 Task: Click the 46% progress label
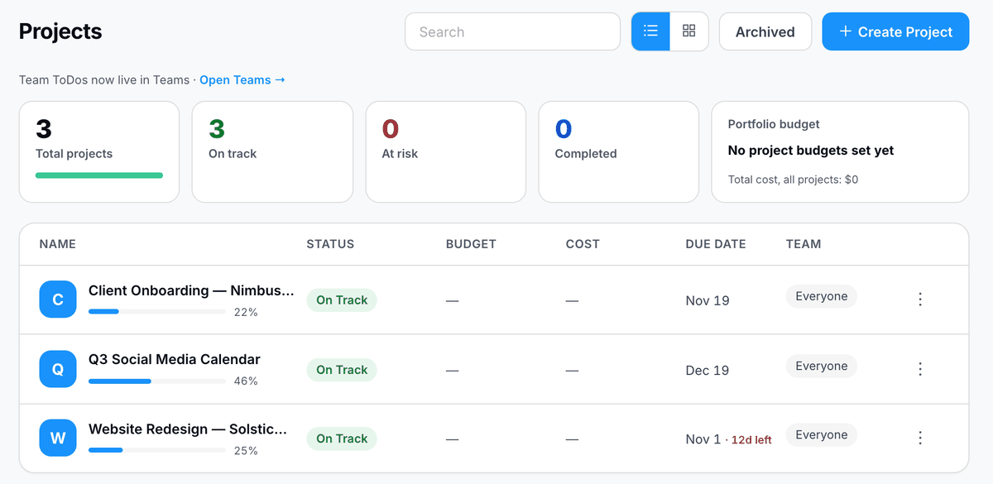point(246,381)
